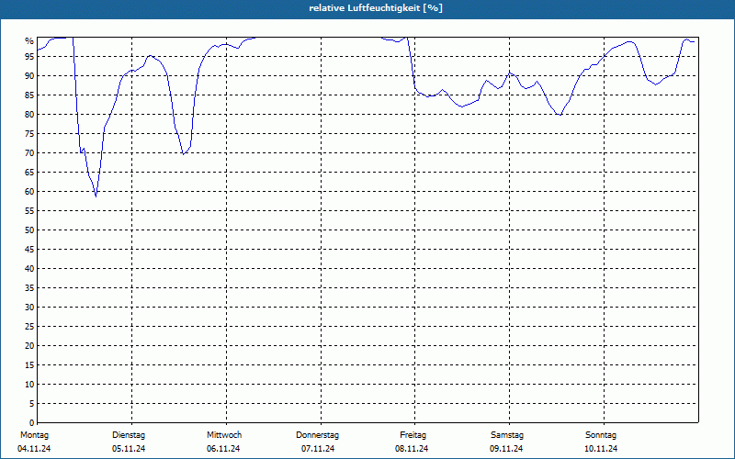Select the 'Mittwoch' day label
This screenshot has height=459, width=735.
pos(224,435)
